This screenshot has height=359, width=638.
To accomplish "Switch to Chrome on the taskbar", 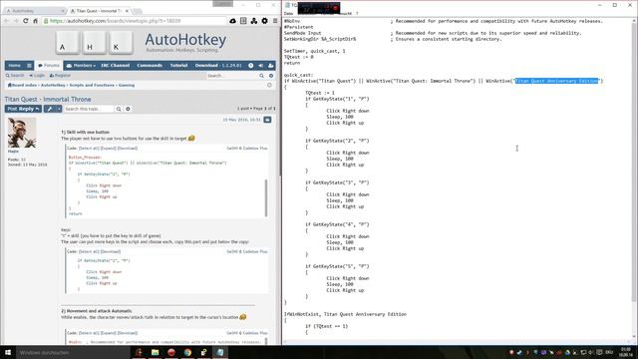I will tap(187, 352).
